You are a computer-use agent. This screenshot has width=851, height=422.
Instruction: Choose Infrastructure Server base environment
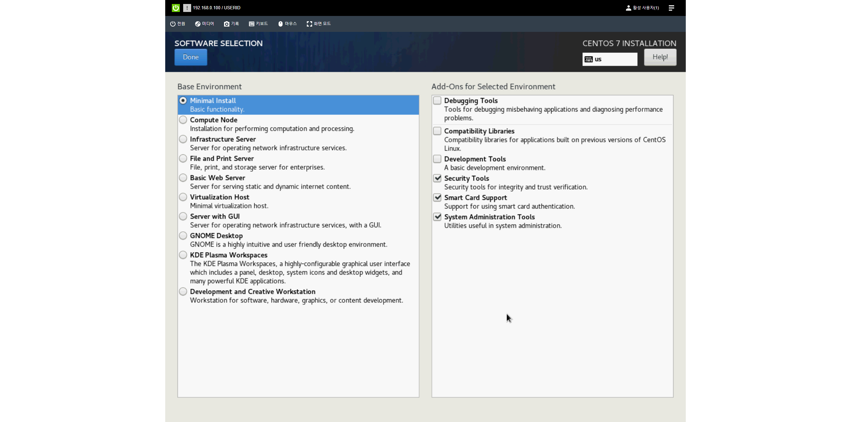(183, 139)
